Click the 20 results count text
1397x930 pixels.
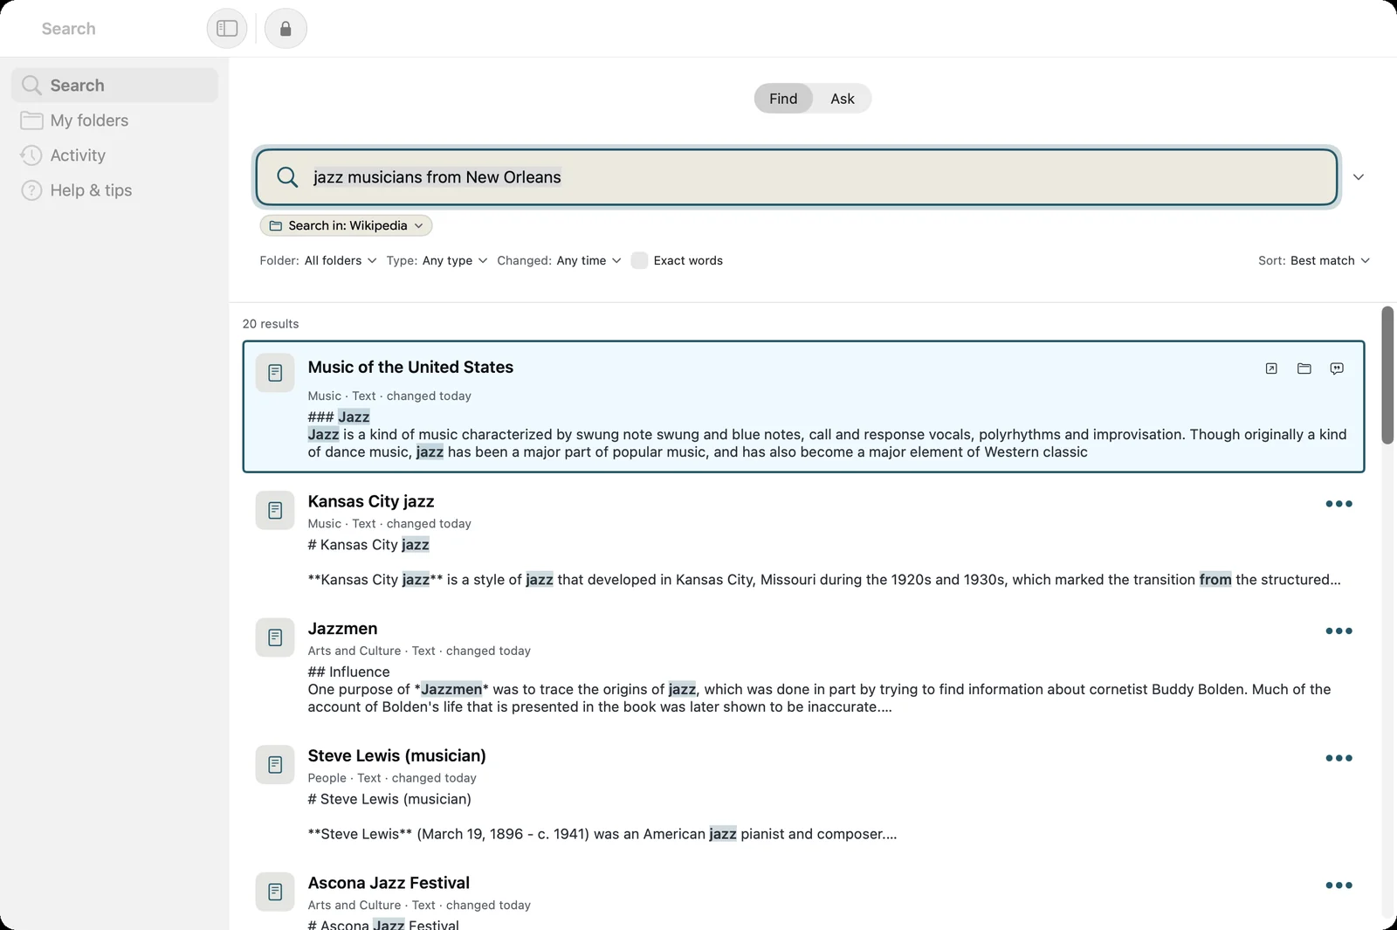tap(271, 324)
